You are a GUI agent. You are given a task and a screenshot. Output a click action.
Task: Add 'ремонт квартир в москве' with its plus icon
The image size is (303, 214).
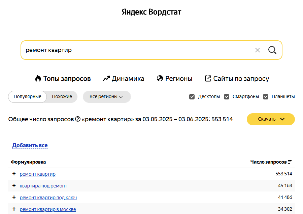tap(14, 209)
